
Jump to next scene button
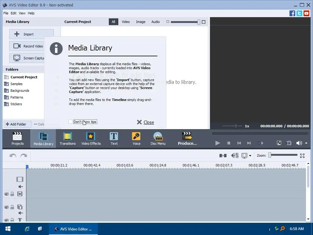pyautogui.click(x=260, y=143)
